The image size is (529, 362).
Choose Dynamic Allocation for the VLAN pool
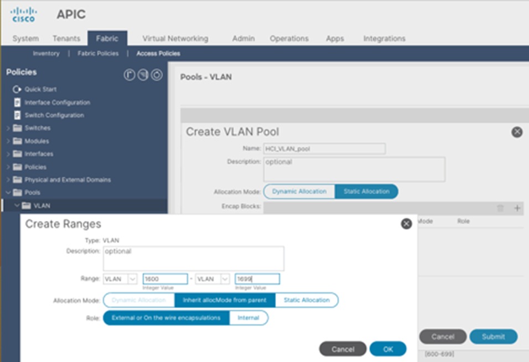point(299,192)
